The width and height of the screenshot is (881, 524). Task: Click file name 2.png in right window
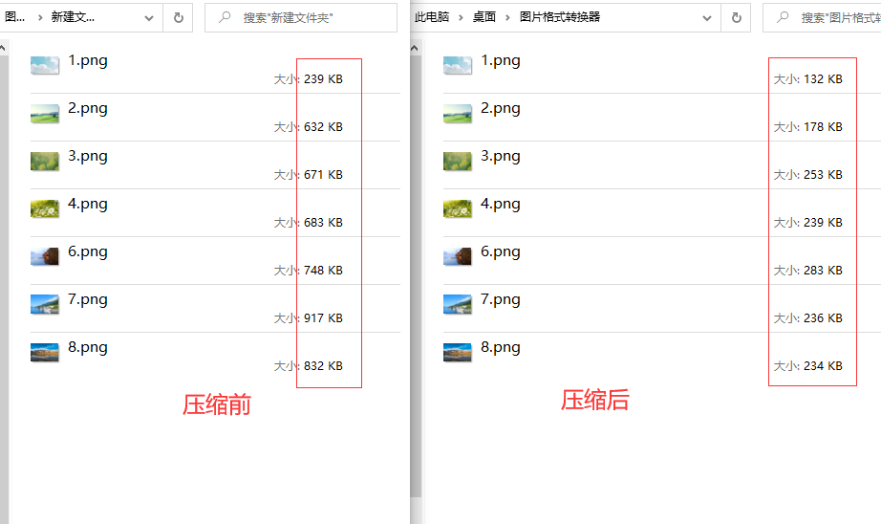pos(501,108)
